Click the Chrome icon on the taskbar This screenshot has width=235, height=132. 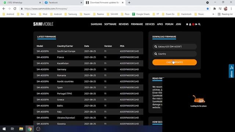point(30,129)
